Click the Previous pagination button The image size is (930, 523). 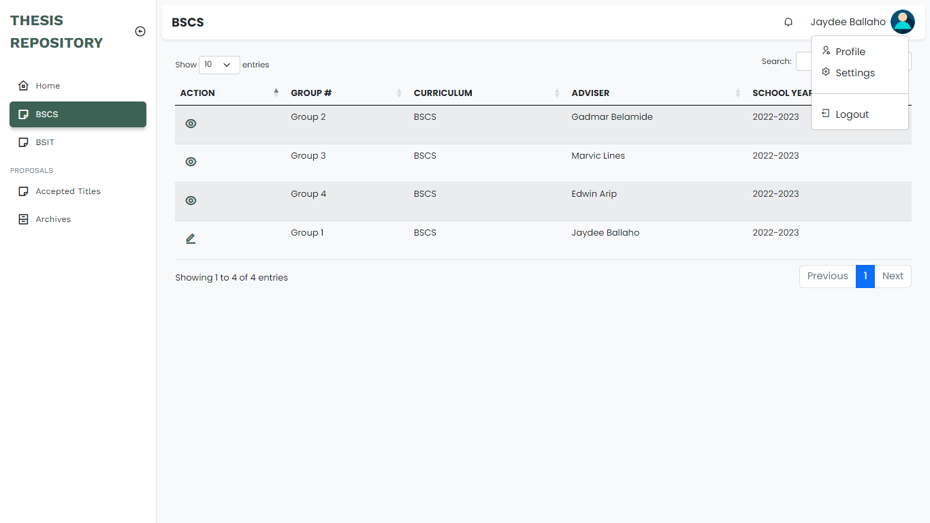tap(827, 276)
